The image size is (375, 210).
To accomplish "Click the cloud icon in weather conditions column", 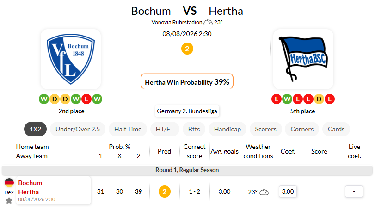I will point(264,192).
